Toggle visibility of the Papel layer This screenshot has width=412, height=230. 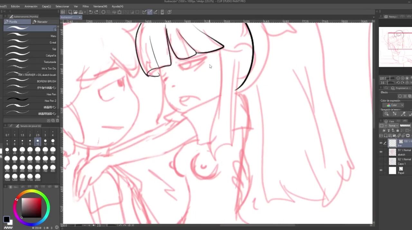pos(381,170)
